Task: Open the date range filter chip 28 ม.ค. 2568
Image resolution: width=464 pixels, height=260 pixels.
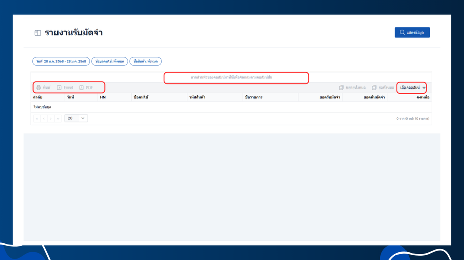Action: click(x=61, y=61)
